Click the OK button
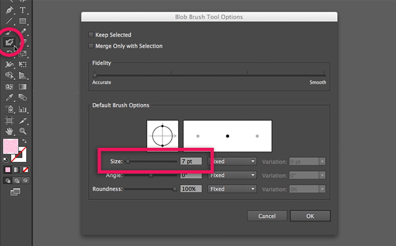The width and height of the screenshot is (396, 246). 310,216
